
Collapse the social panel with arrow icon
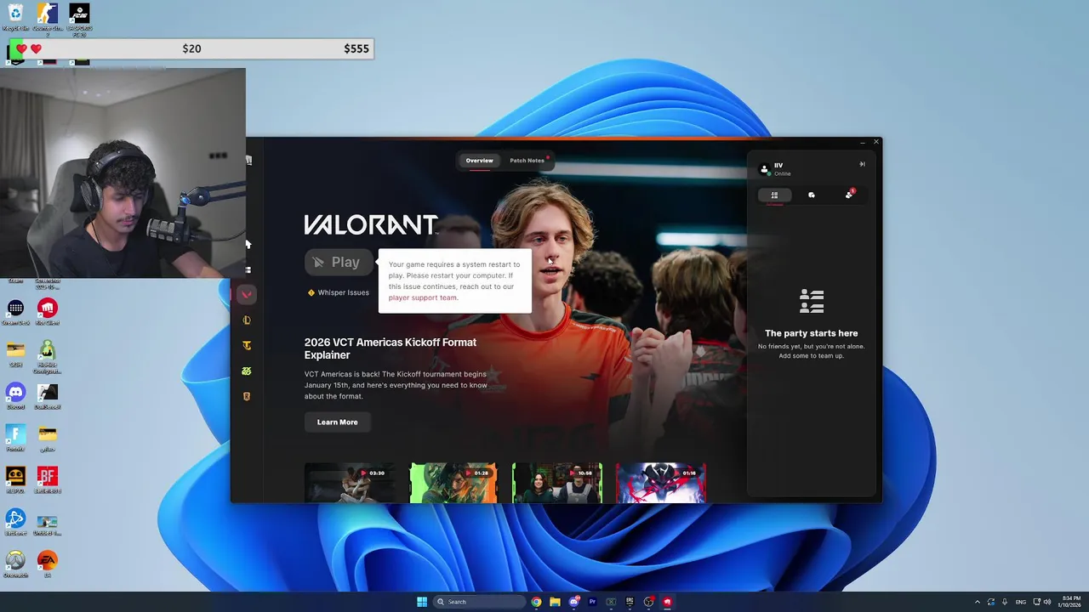(x=862, y=164)
